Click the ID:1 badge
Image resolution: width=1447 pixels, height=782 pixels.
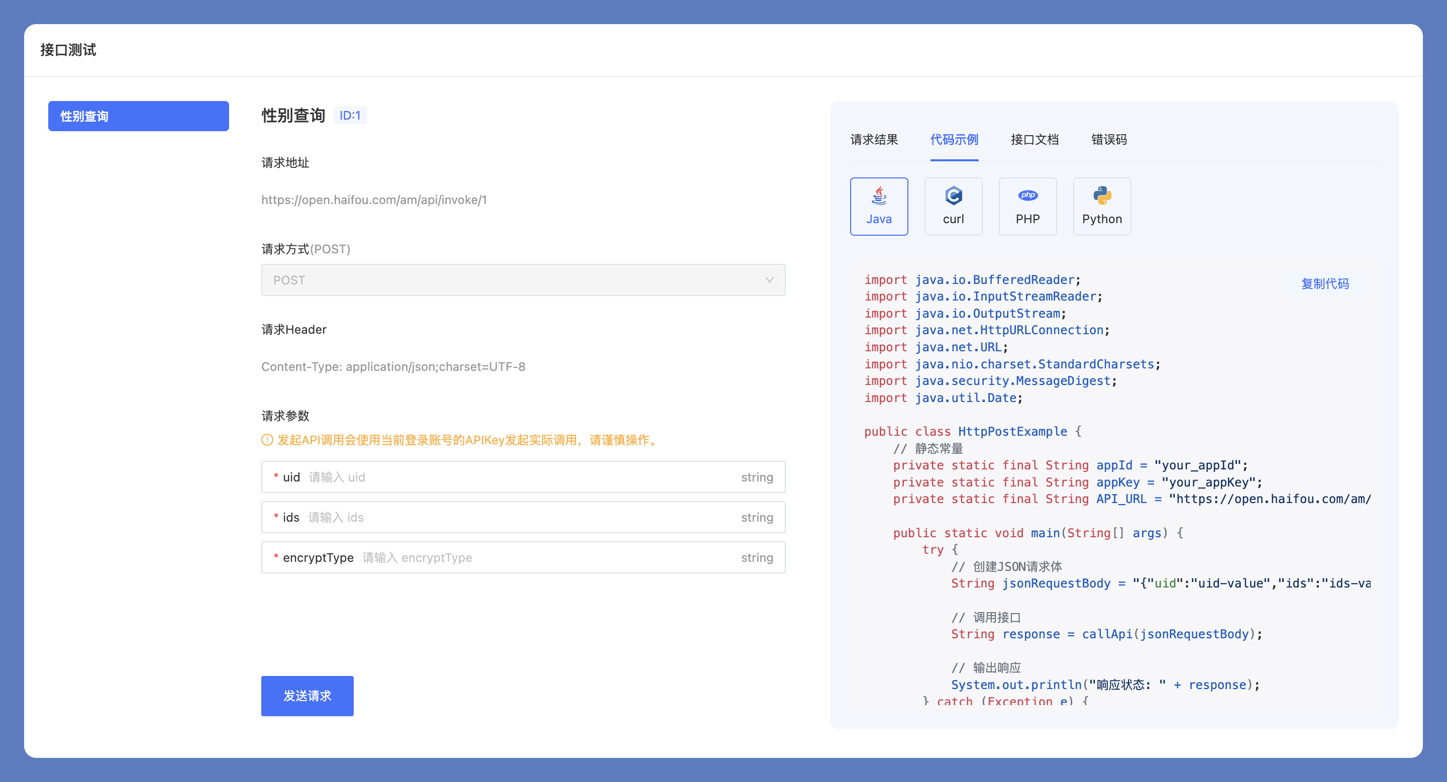(x=349, y=115)
